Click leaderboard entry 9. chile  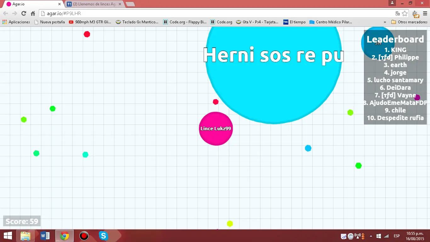pyautogui.click(x=395, y=110)
